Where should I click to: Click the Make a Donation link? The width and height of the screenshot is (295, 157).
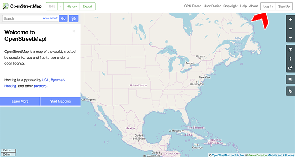[x=257, y=155]
